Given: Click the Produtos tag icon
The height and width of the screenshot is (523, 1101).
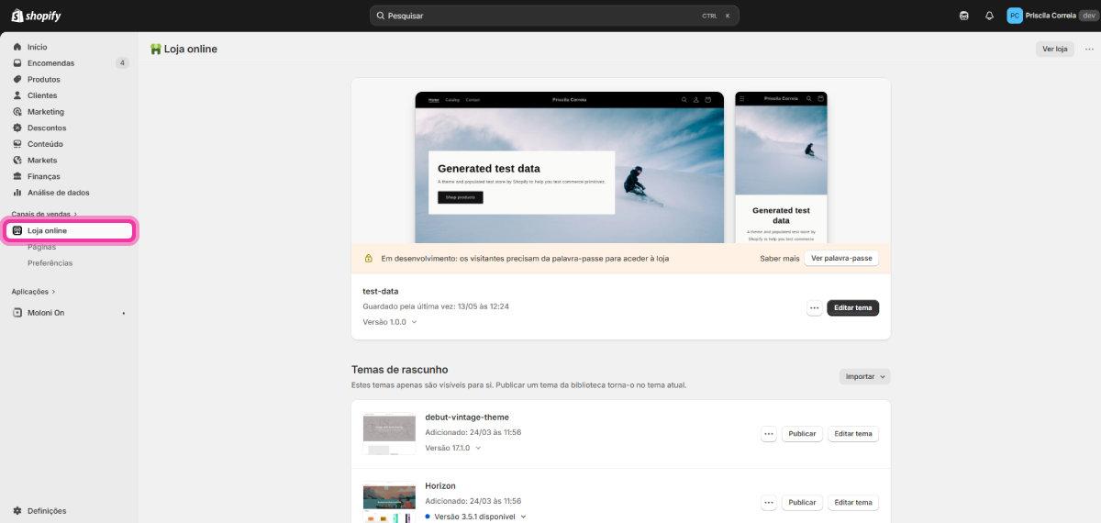Looking at the screenshot, I should click(17, 80).
